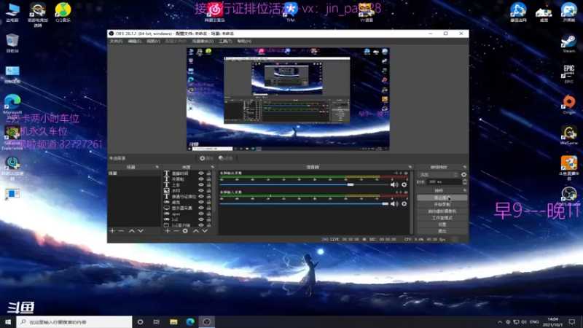The width and height of the screenshot is (583, 328).
Task: Open the 文件(F) menu
Action: [x=116, y=42]
